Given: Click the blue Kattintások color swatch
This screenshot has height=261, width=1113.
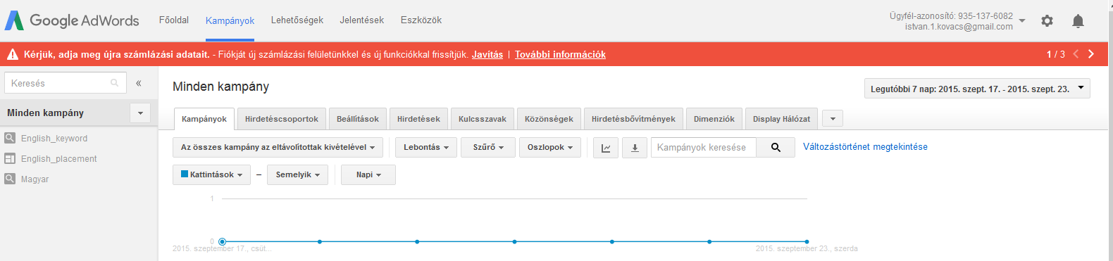Looking at the screenshot, I should (185, 174).
